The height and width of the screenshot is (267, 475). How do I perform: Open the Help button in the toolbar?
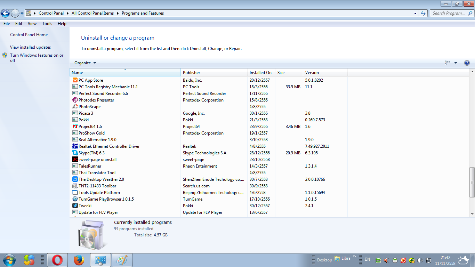point(467,63)
